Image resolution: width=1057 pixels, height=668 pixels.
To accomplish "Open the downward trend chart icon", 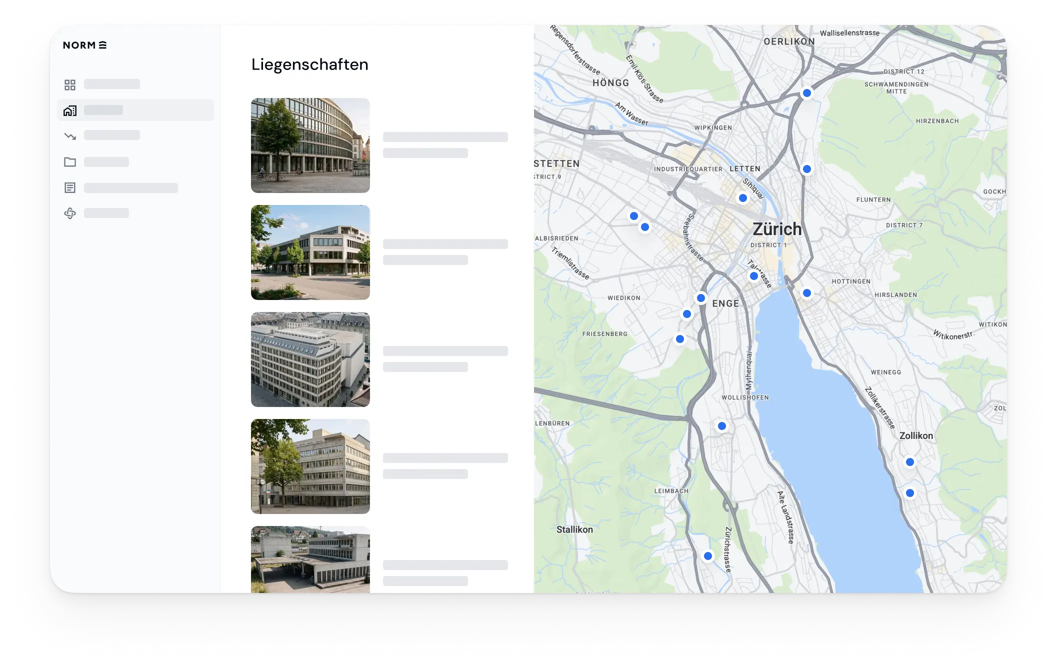I will [x=70, y=136].
